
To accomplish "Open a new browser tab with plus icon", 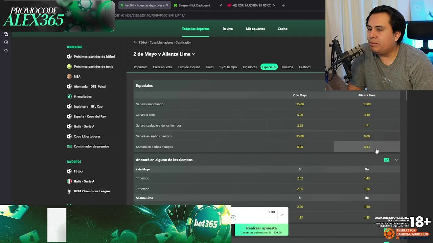I will tap(283, 5).
